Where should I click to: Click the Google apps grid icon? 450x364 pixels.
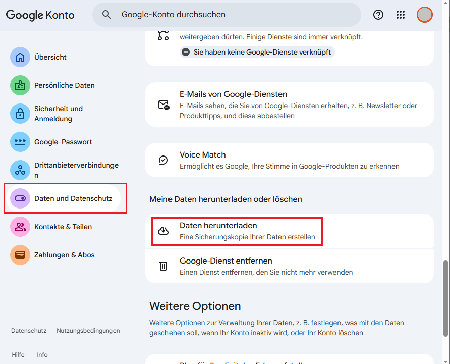click(401, 15)
